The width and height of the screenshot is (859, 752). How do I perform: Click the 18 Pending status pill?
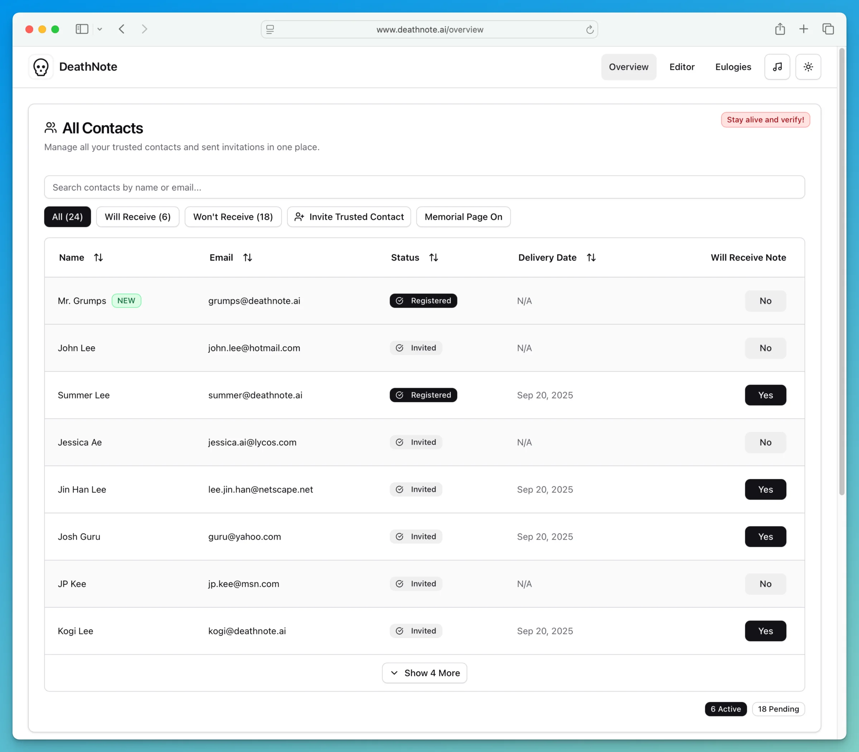[x=778, y=709]
